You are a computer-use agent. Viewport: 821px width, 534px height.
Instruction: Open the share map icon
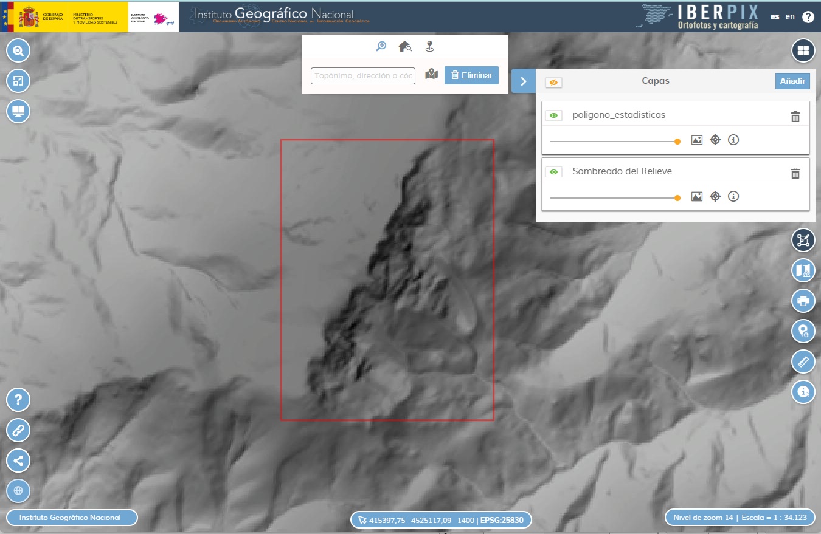(x=18, y=460)
